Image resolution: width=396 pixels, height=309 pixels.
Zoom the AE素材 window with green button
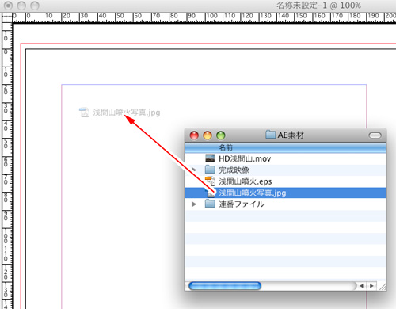click(x=220, y=135)
